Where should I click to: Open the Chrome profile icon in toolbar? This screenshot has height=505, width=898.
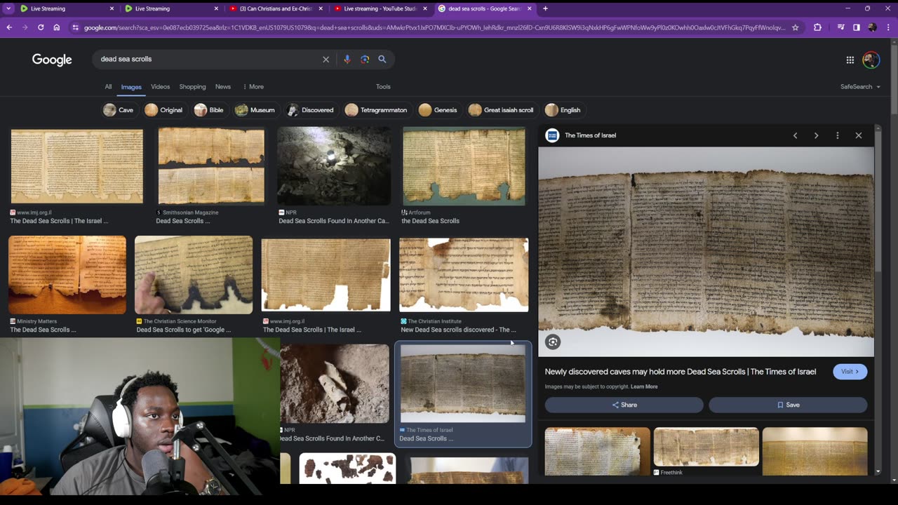tap(872, 27)
